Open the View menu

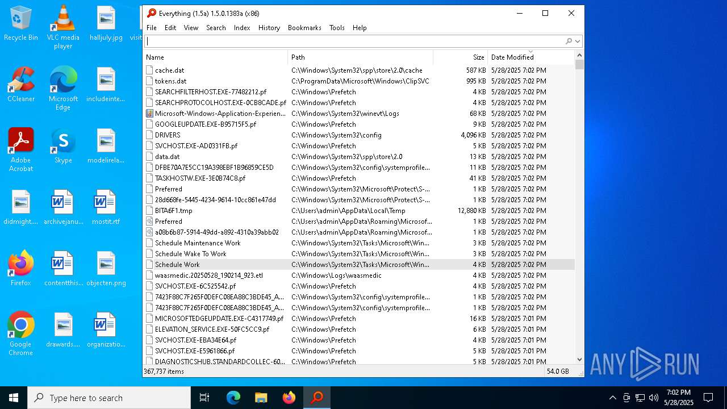coord(191,27)
